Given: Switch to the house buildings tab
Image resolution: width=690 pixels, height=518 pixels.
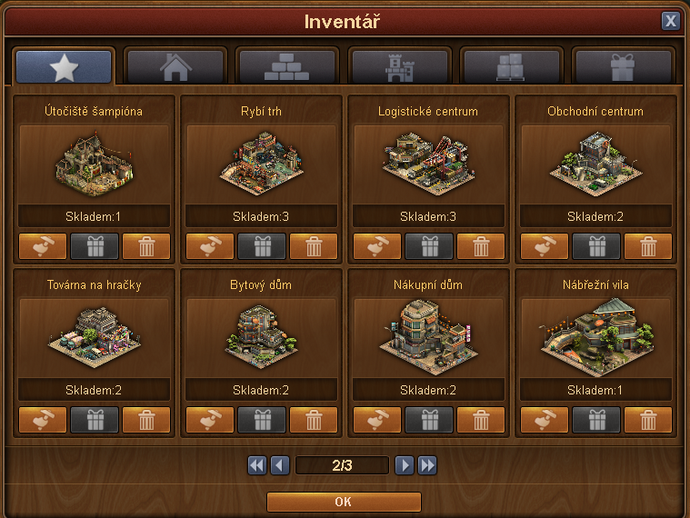Looking at the screenshot, I should [x=175, y=67].
